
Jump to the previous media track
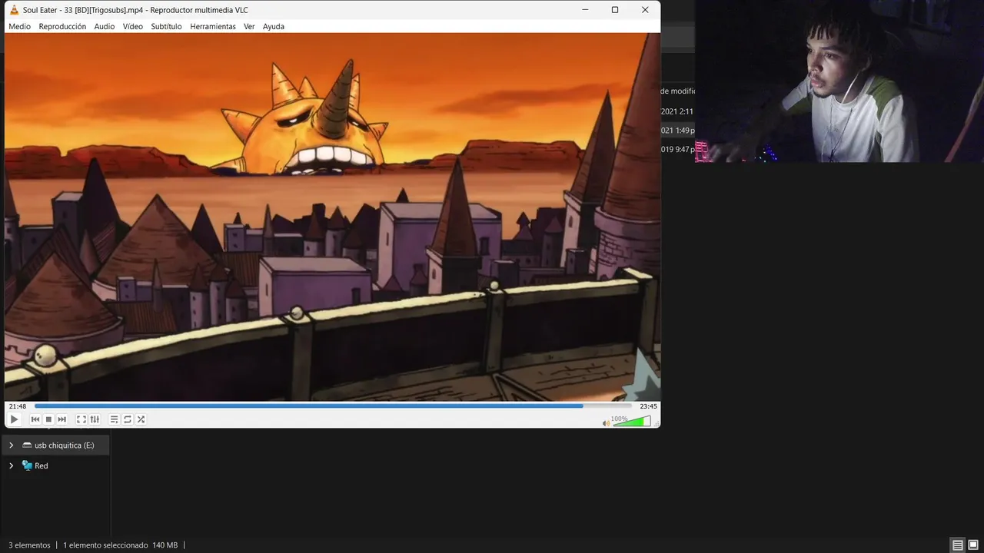point(35,419)
